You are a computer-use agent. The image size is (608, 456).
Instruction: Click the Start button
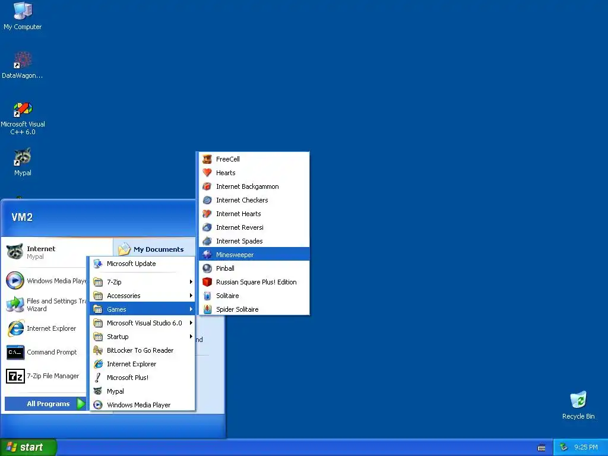28,447
